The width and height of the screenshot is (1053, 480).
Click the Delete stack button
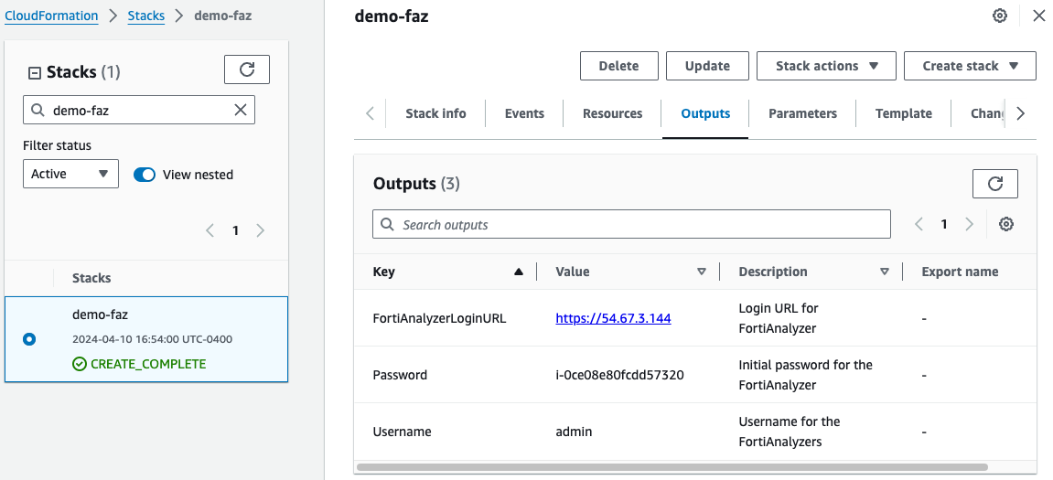[x=618, y=66]
